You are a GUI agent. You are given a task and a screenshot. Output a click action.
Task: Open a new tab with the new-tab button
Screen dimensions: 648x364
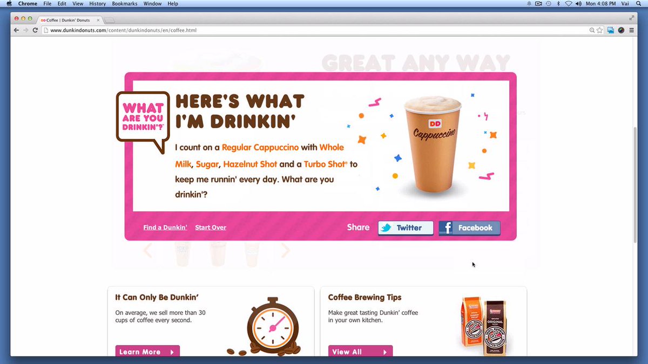[109, 20]
